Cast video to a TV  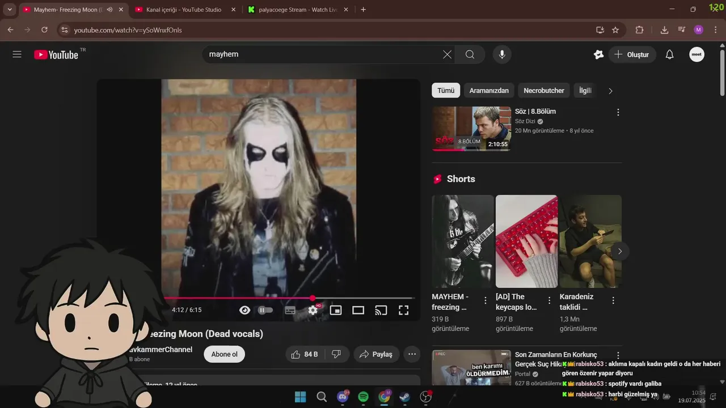click(x=381, y=310)
